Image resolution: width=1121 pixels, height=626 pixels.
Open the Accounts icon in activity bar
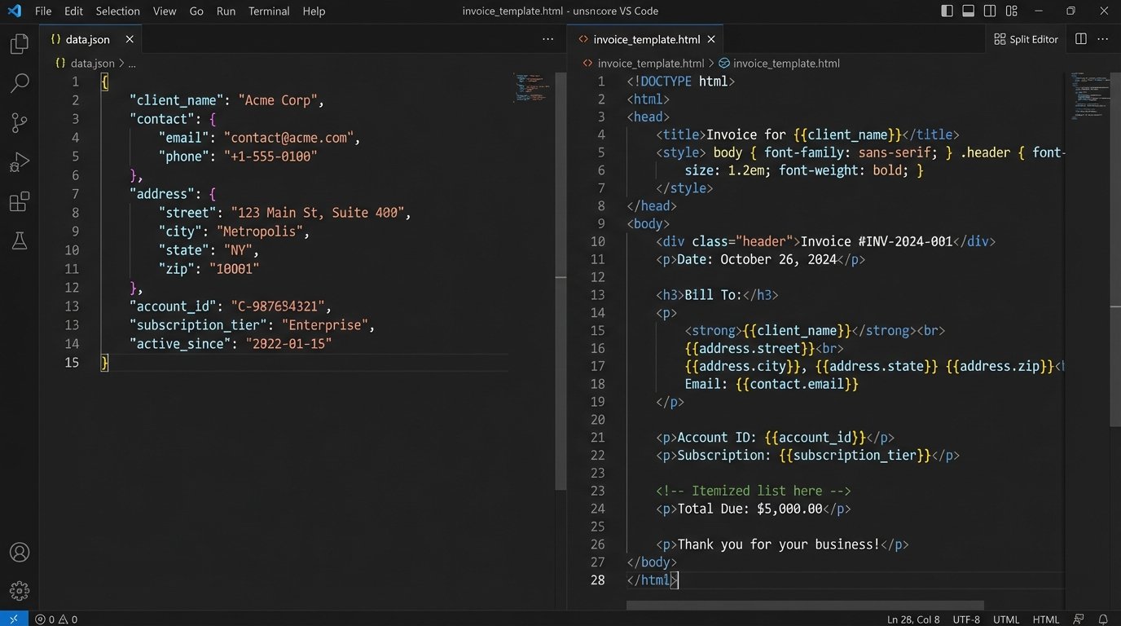pos(20,552)
